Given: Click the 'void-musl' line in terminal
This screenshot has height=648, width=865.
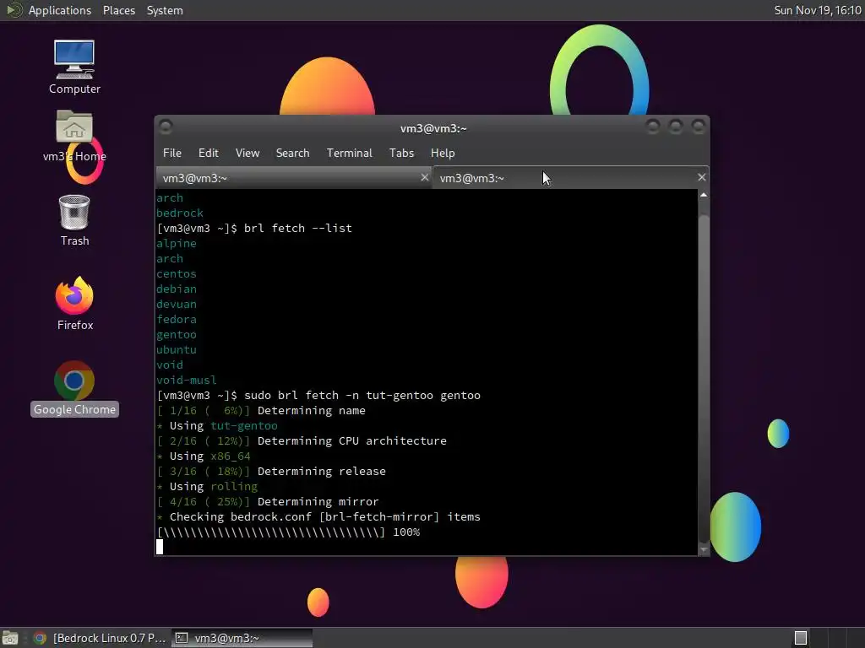Looking at the screenshot, I should [187, 381].
